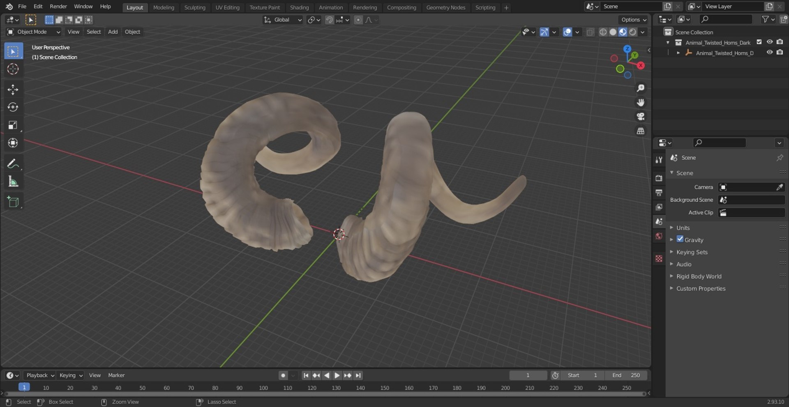The height and width of the screenshot is (407, 789).
Task: Switch orthographic/perspective grid icon
Action: click(640, 131)
